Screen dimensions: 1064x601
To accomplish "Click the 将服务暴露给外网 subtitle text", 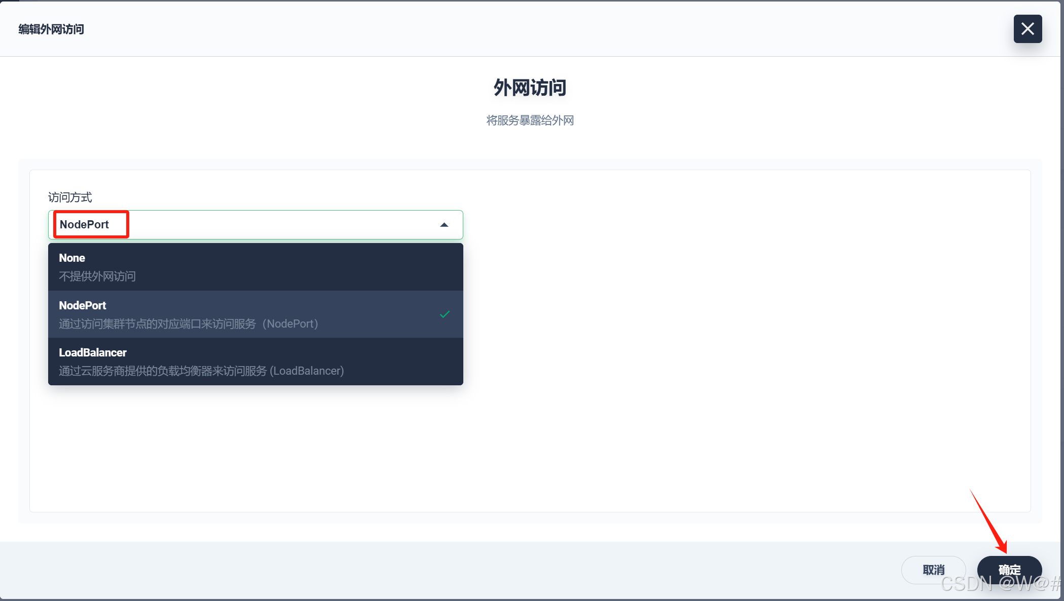I will [x=530, y=121].
